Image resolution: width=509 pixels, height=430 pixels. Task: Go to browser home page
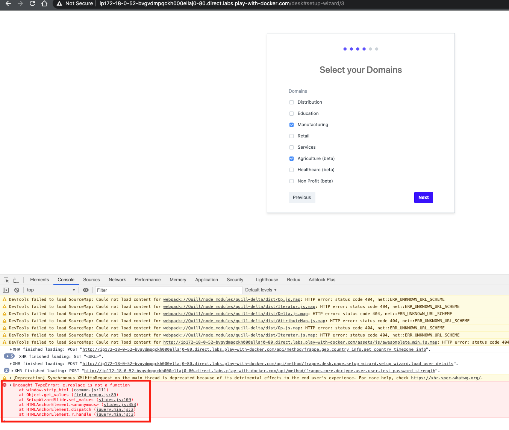point(44,4)
